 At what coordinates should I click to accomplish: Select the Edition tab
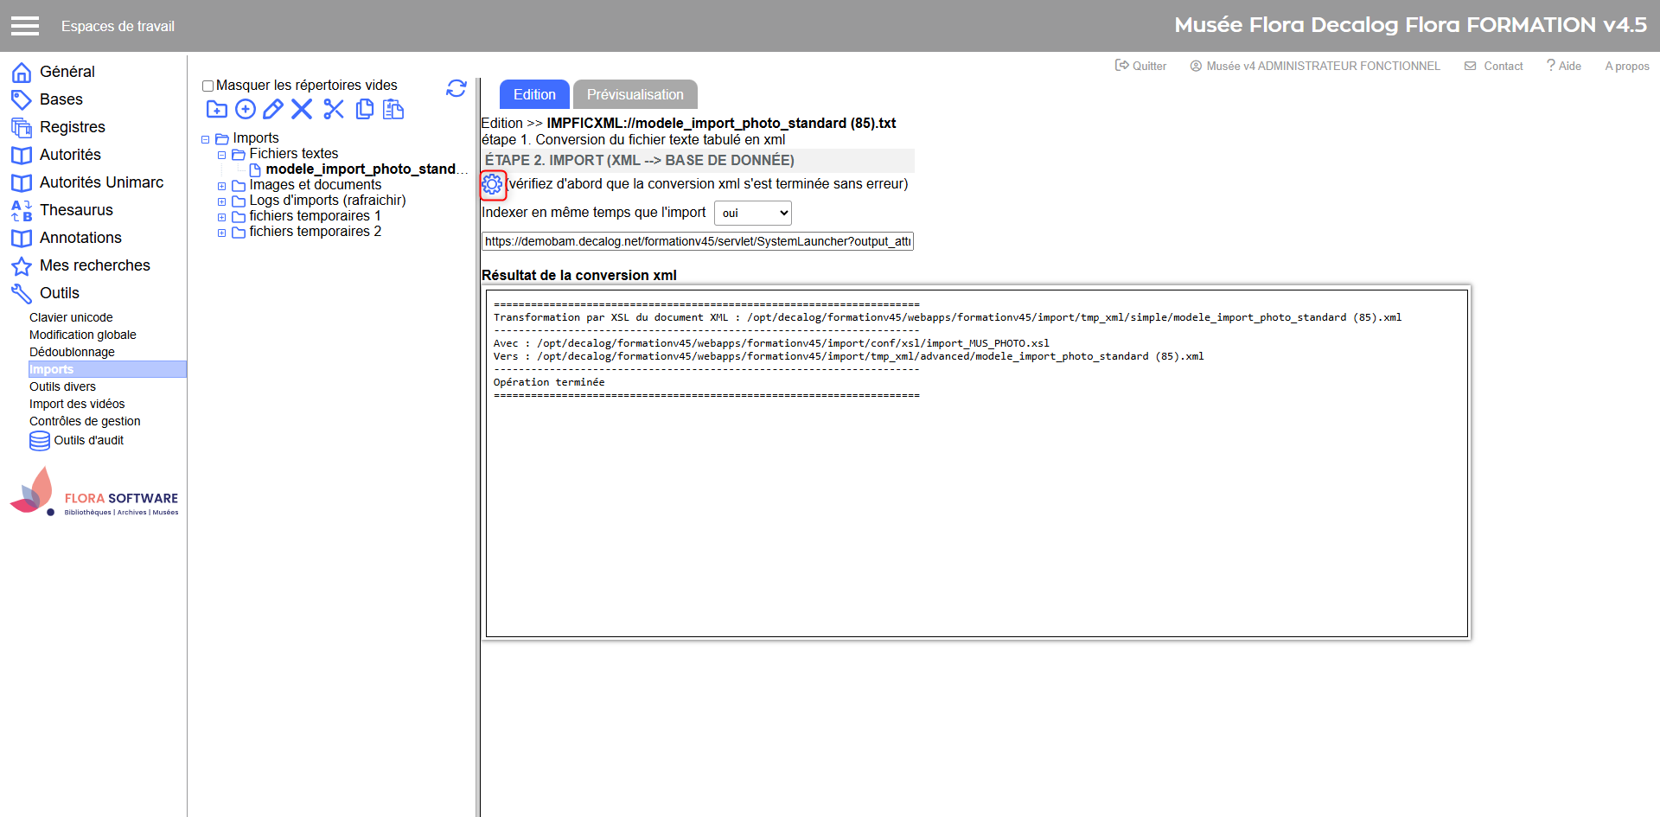click(534, 95)
